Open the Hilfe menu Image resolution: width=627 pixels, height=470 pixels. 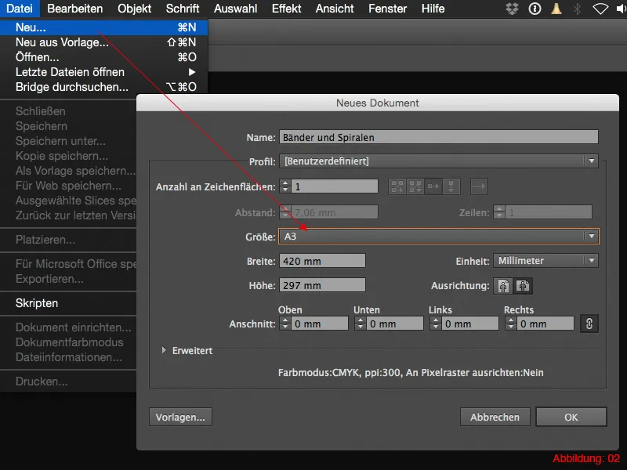click(x=433, y=9)
